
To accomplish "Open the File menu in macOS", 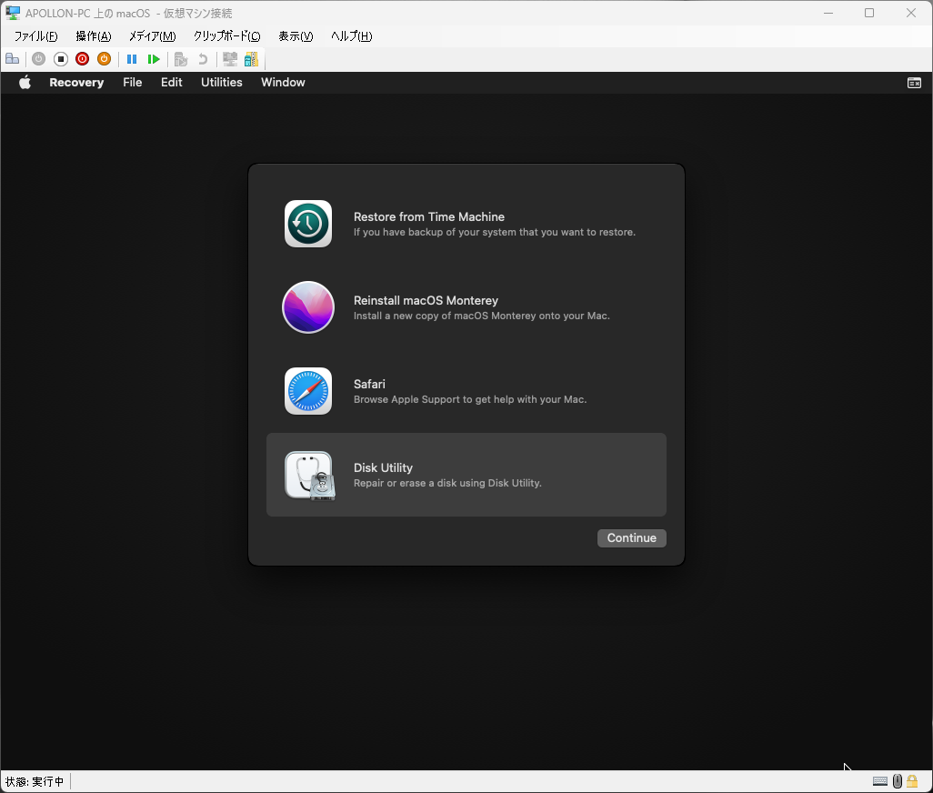I will pos(133,82).
